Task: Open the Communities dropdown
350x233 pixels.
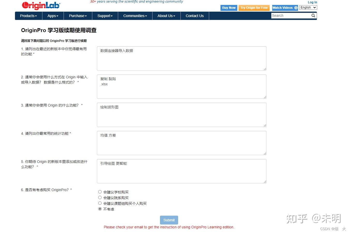Action: click(x=135, y=16)
